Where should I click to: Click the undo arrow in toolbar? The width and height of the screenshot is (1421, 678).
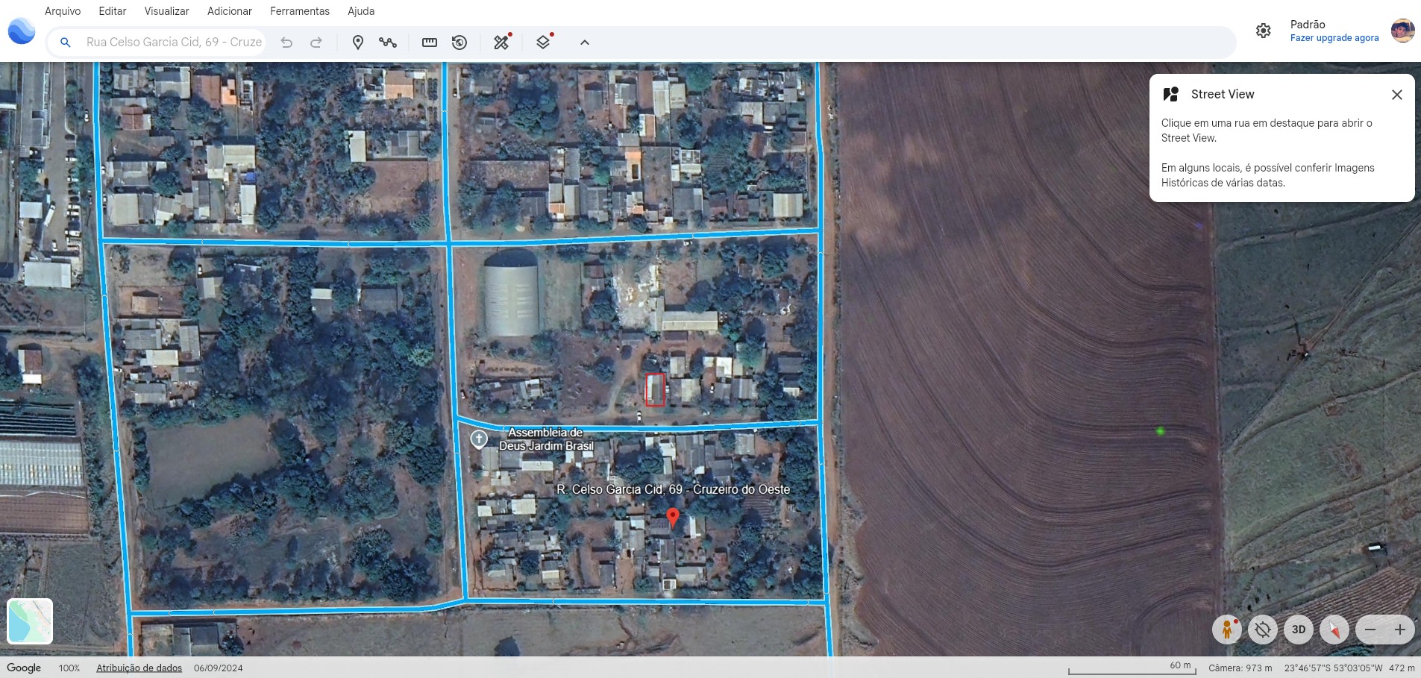(286, 43)
